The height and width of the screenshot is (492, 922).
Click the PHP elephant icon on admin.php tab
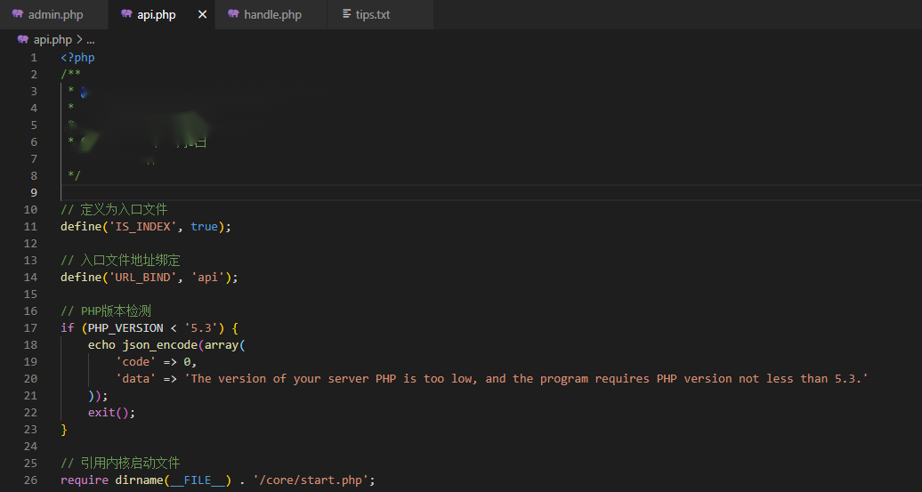(18, 14)
